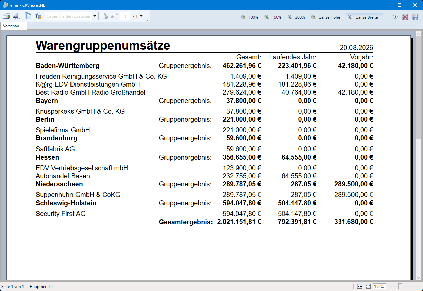The image size is (423, 291).
Task: Select the Baden-Württemberg group heading
Action: pos(67,66)
